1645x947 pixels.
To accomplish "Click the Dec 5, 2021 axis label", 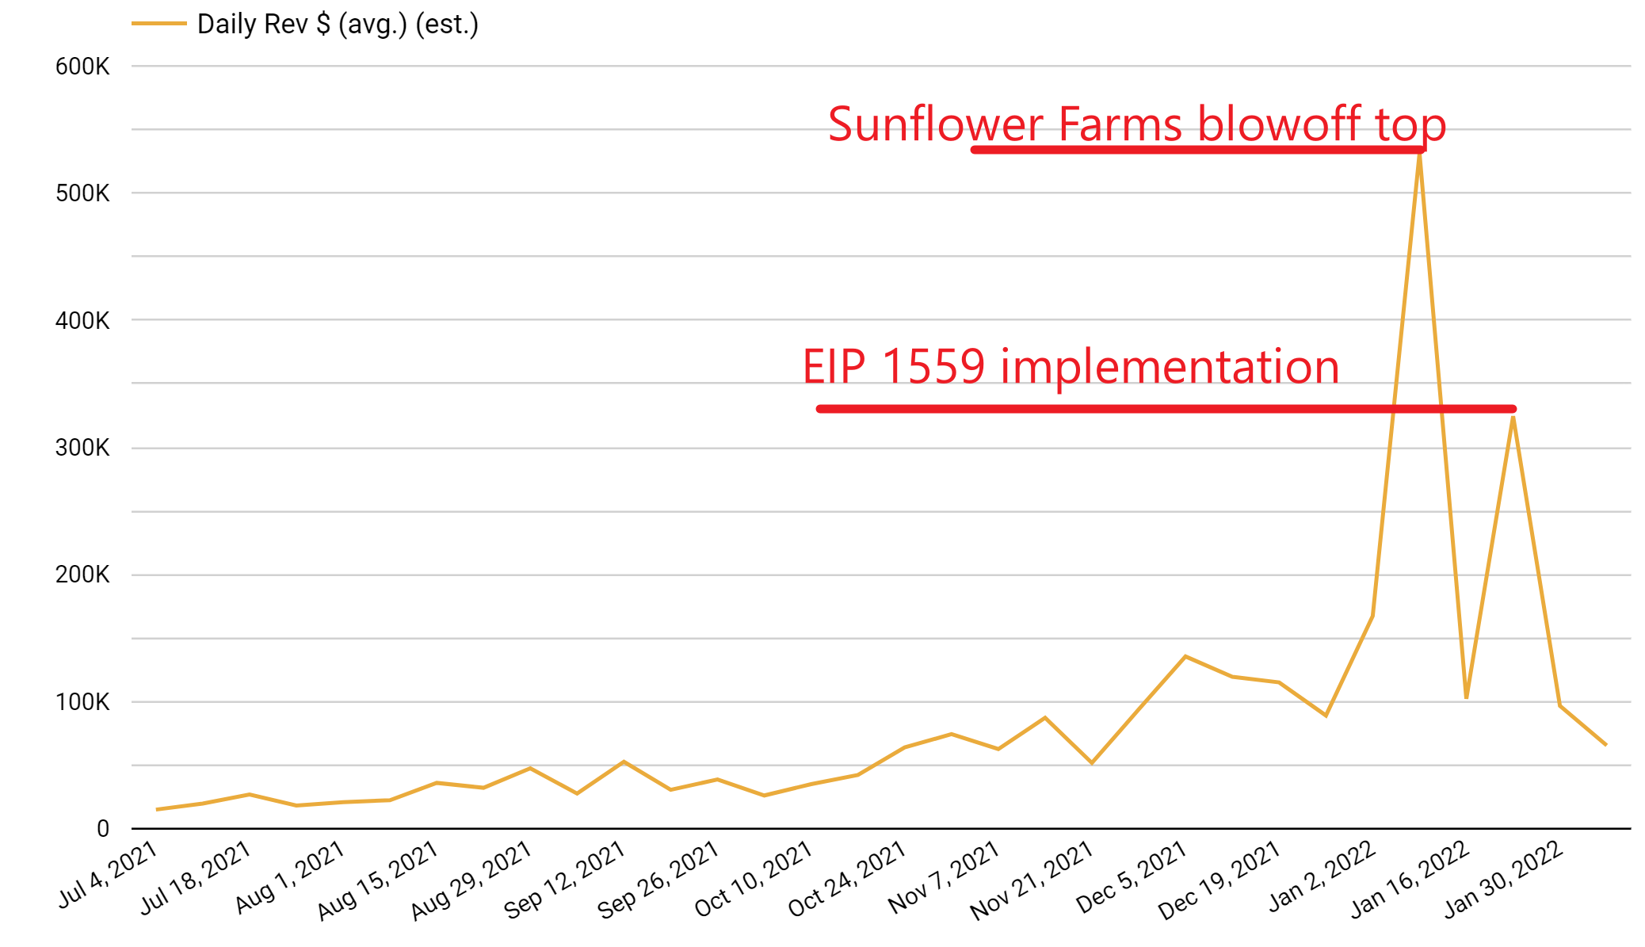I will click(x=1132, y=876).
